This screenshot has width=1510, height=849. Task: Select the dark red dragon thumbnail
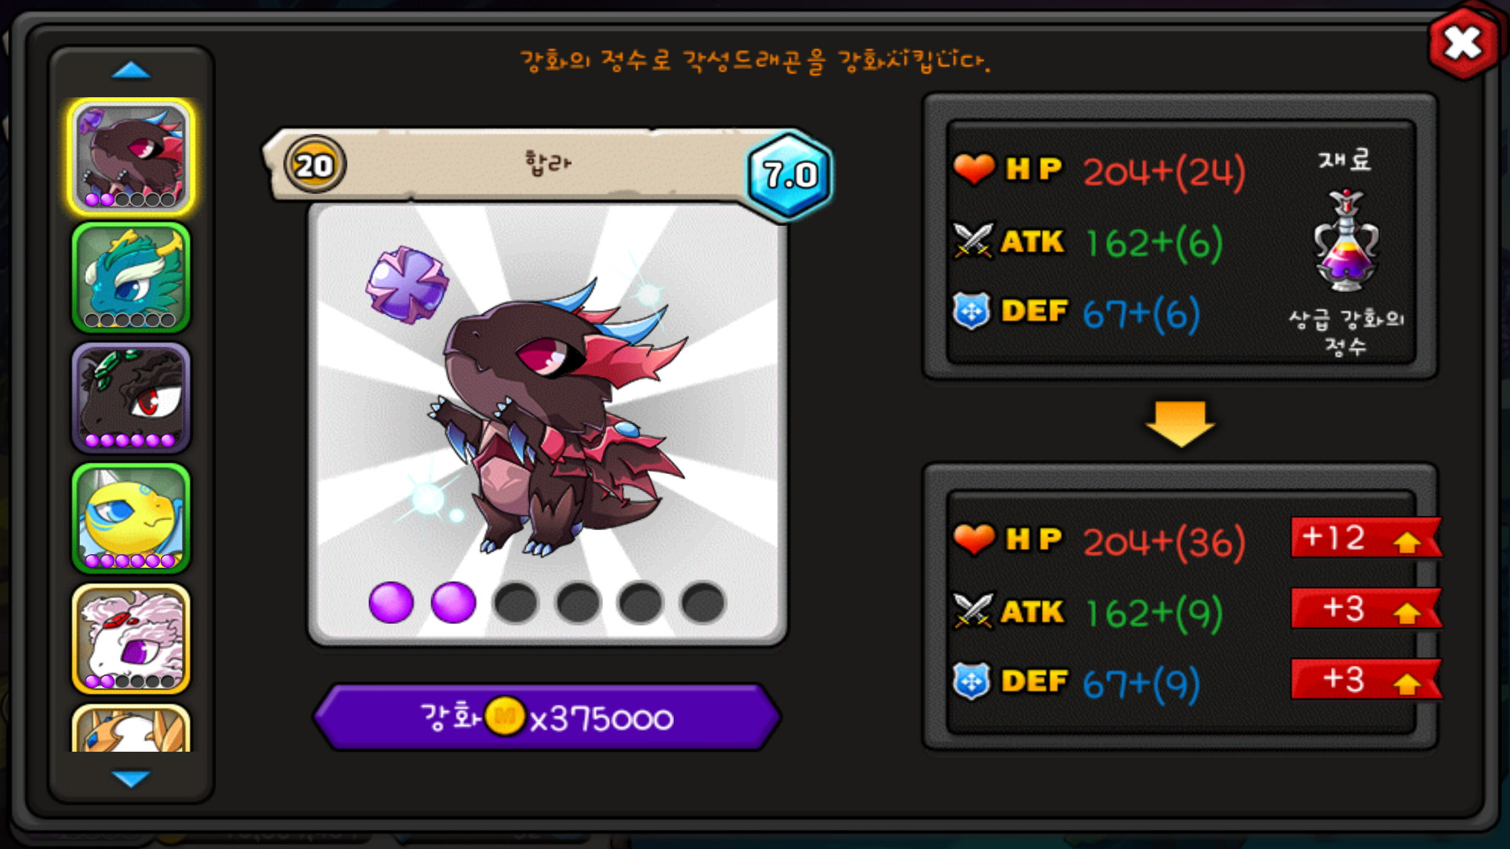[131, 156]
